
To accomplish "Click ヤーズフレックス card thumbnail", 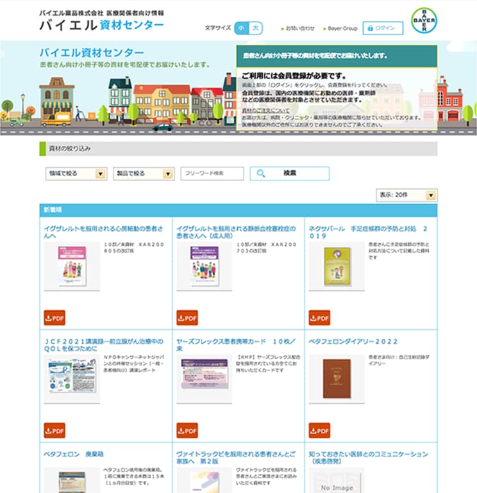I will [205, 379].
